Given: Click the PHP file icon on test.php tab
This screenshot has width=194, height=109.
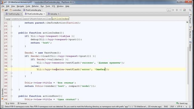Looking at the screenshot, I should point(49,14).
